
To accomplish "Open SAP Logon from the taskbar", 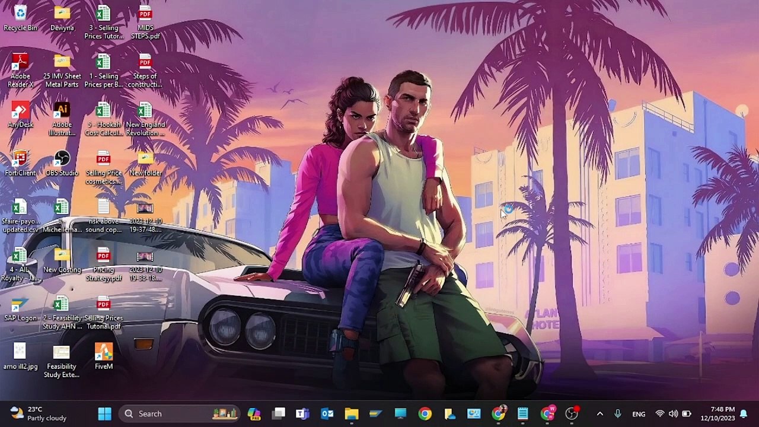I will [x=376, y=413].
